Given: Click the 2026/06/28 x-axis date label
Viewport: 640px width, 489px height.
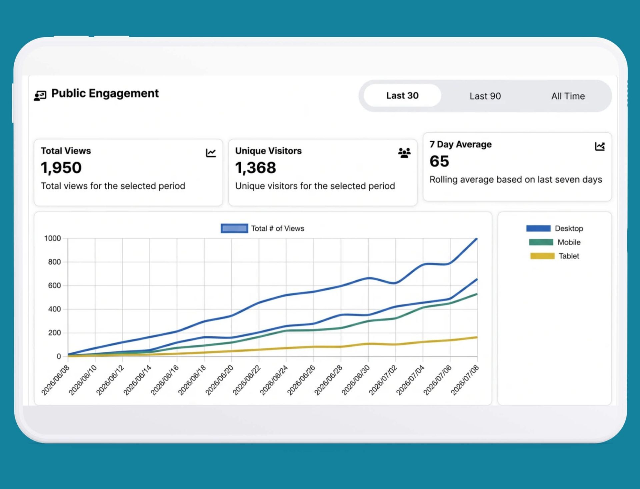Looking at the screenshot, I should (x=329, y=380).
